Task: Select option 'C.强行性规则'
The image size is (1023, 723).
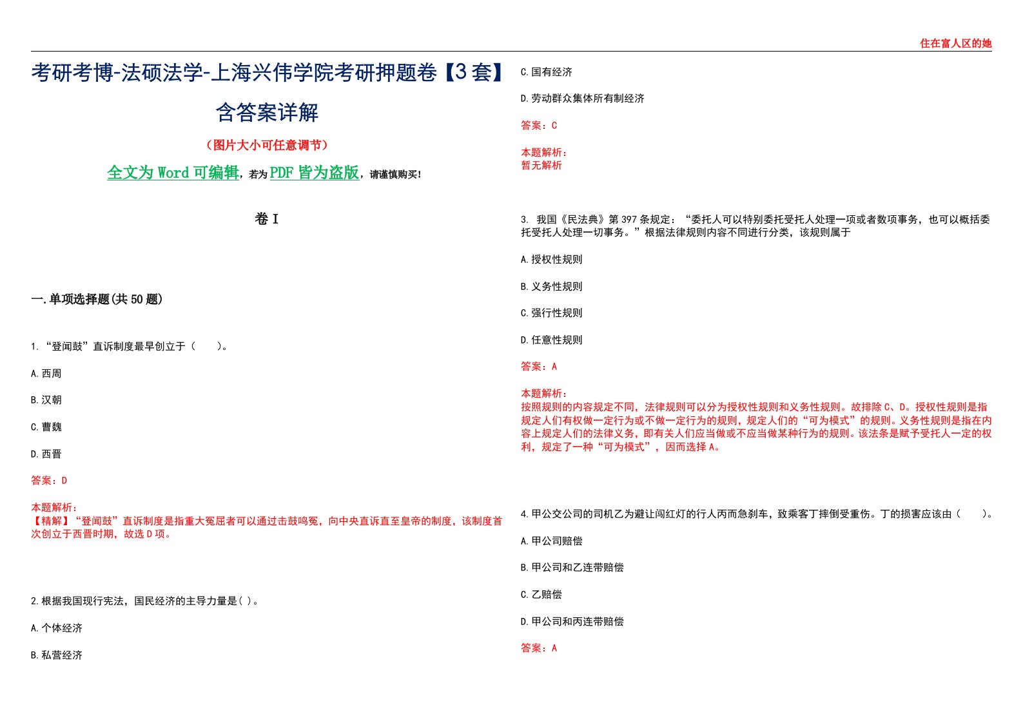Action: tap(552, 313)
